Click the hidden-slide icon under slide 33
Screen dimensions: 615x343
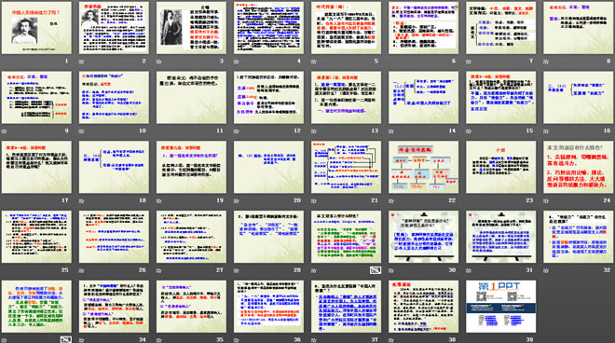tap(66, 340)
